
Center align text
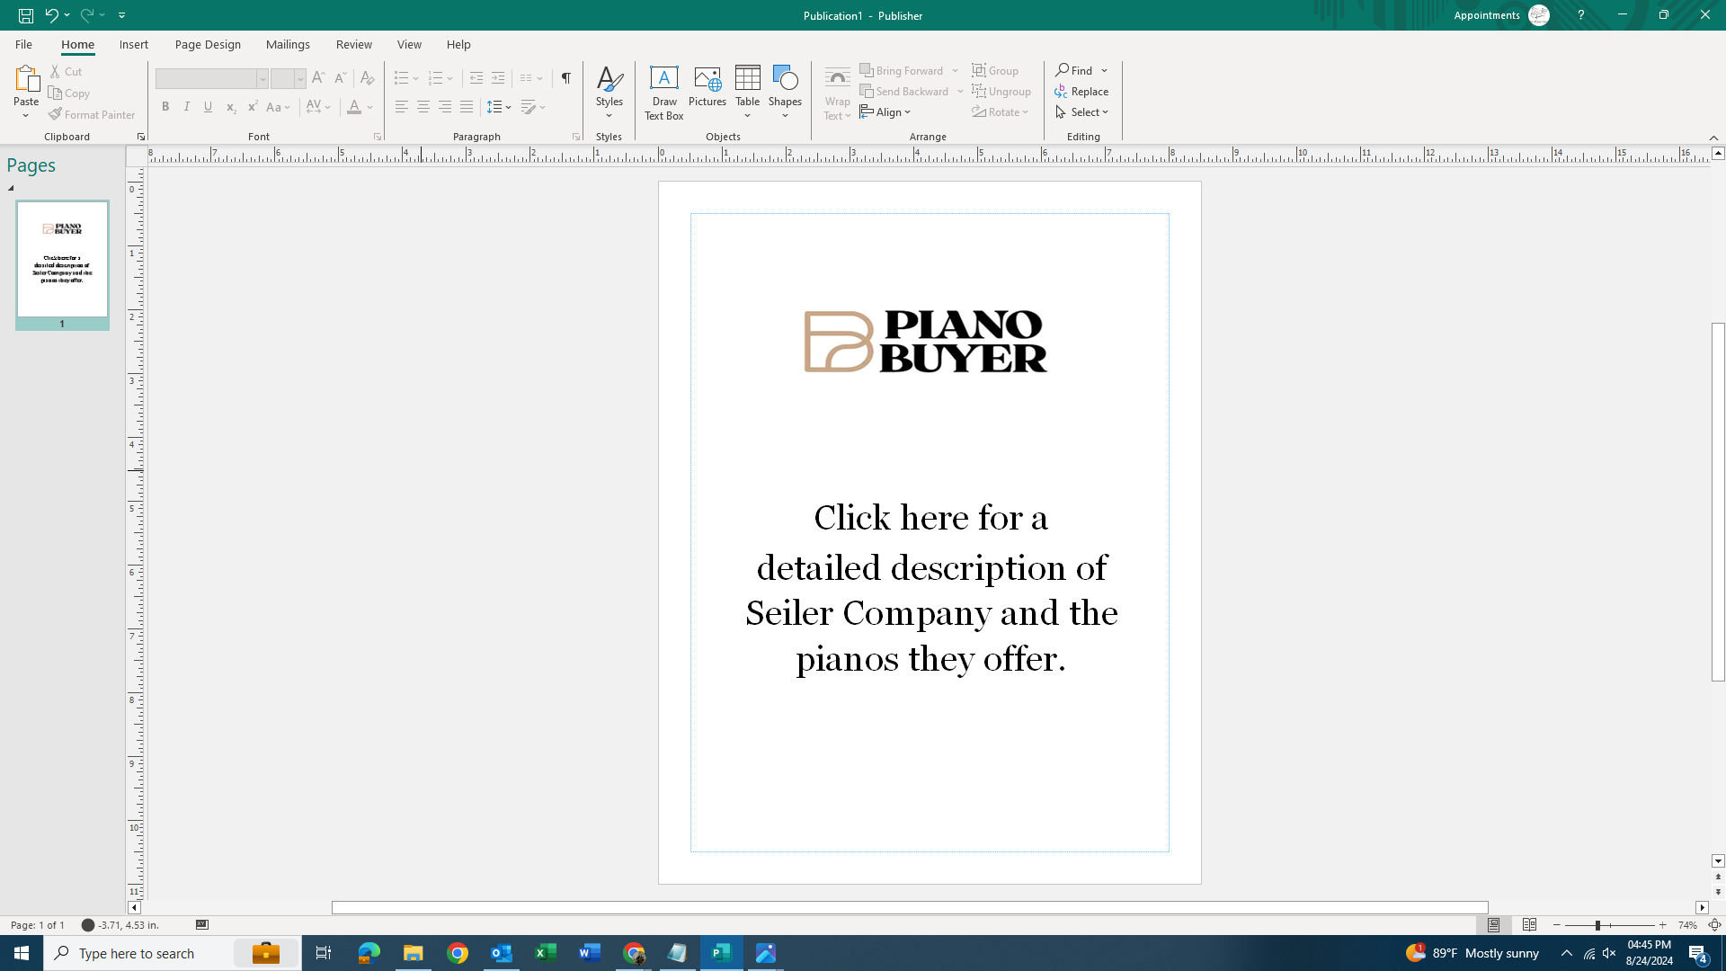(423, 107)
